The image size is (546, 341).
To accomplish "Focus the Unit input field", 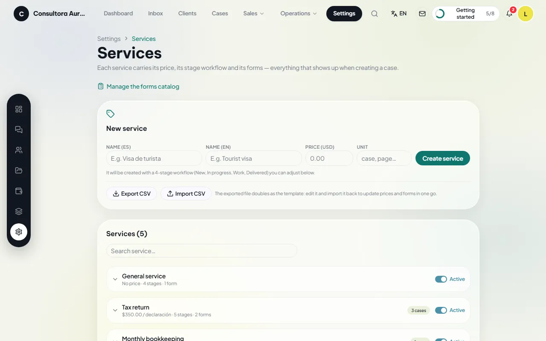I will tap(384, 158).
